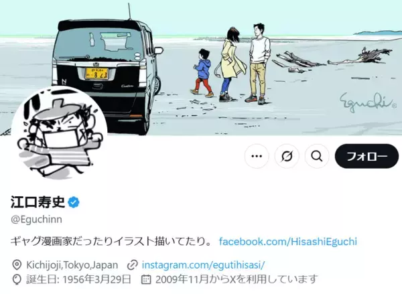
Task: Click the birthday date 1956年3月29日
Action: point(97,279)
